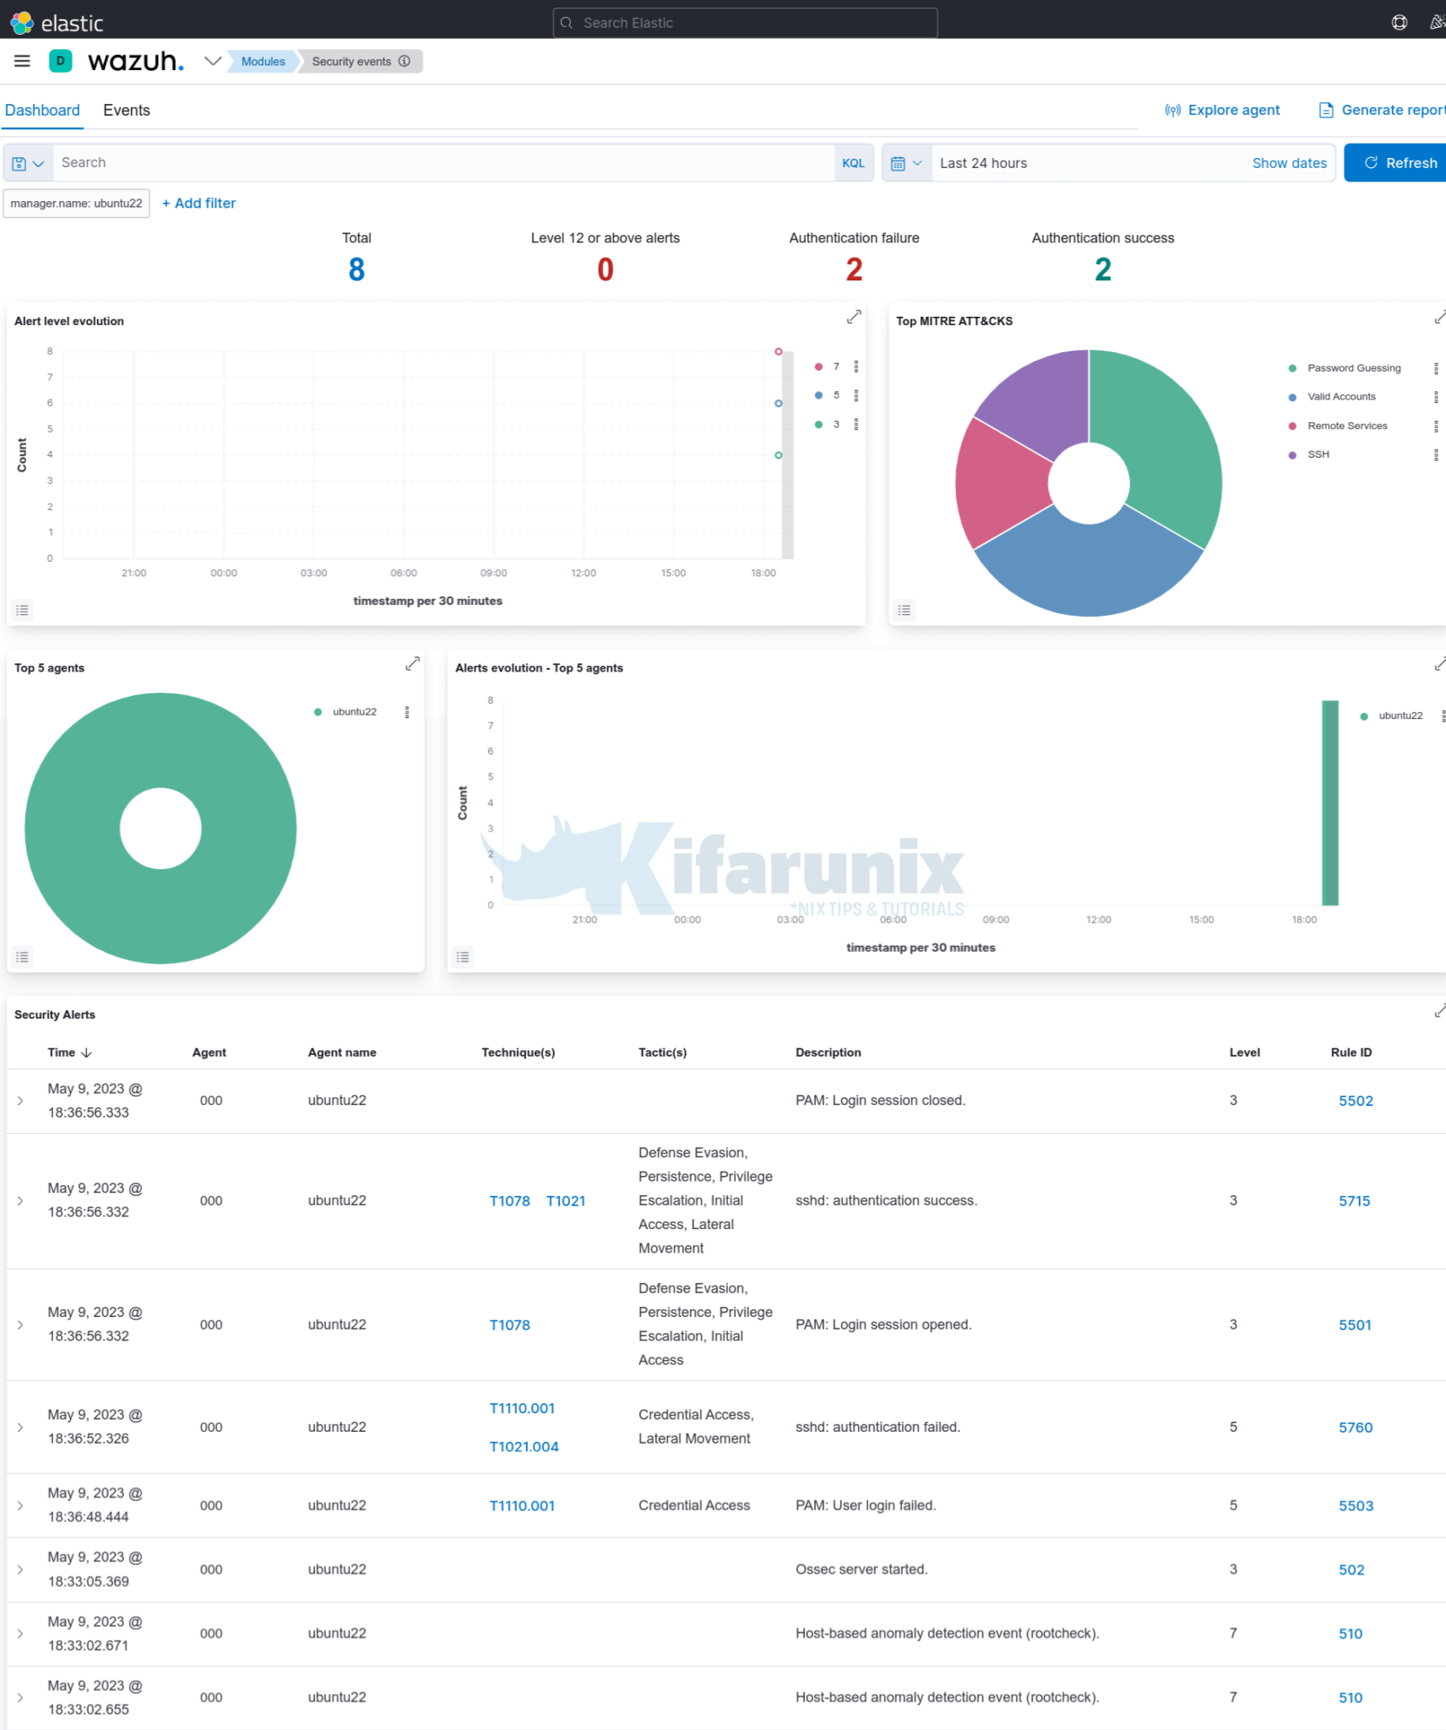Switch to the Events tab
1446x1730 pixels.
pyautogui.click(x=127, y=110)
